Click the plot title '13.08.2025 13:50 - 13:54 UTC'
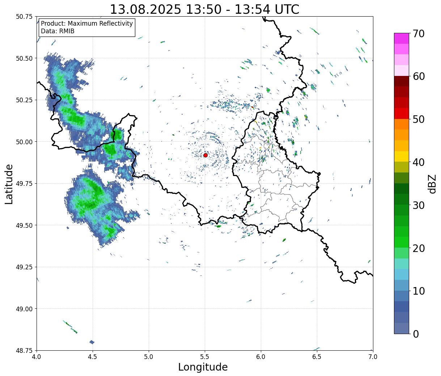The width and height of the screenshot is (441, 376). (x=204, y=9)
